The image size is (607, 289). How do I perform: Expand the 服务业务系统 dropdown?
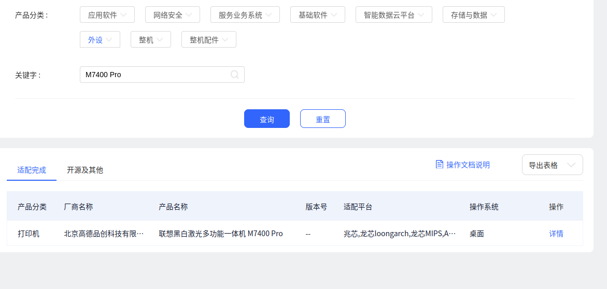point(245,15)
